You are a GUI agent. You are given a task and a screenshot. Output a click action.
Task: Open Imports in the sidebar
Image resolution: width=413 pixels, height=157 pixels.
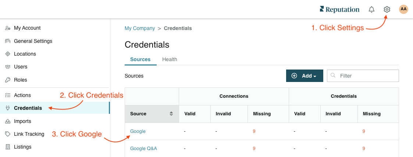22,121
